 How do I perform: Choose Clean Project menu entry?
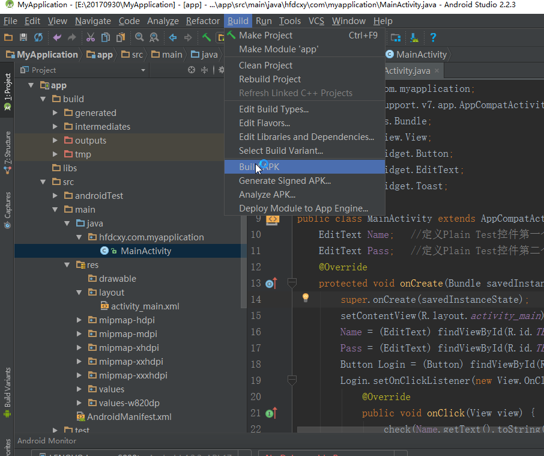(x=304, y=65)
